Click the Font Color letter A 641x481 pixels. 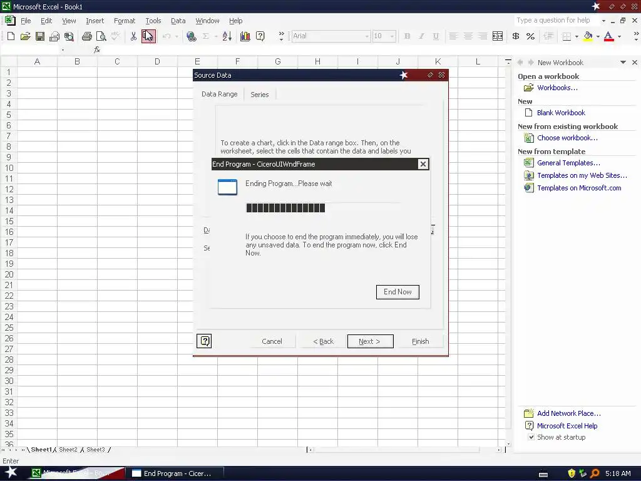tap(608, 36)
